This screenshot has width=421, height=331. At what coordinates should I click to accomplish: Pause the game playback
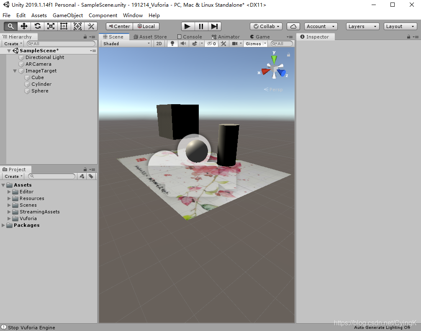click(x=201, y=26)
